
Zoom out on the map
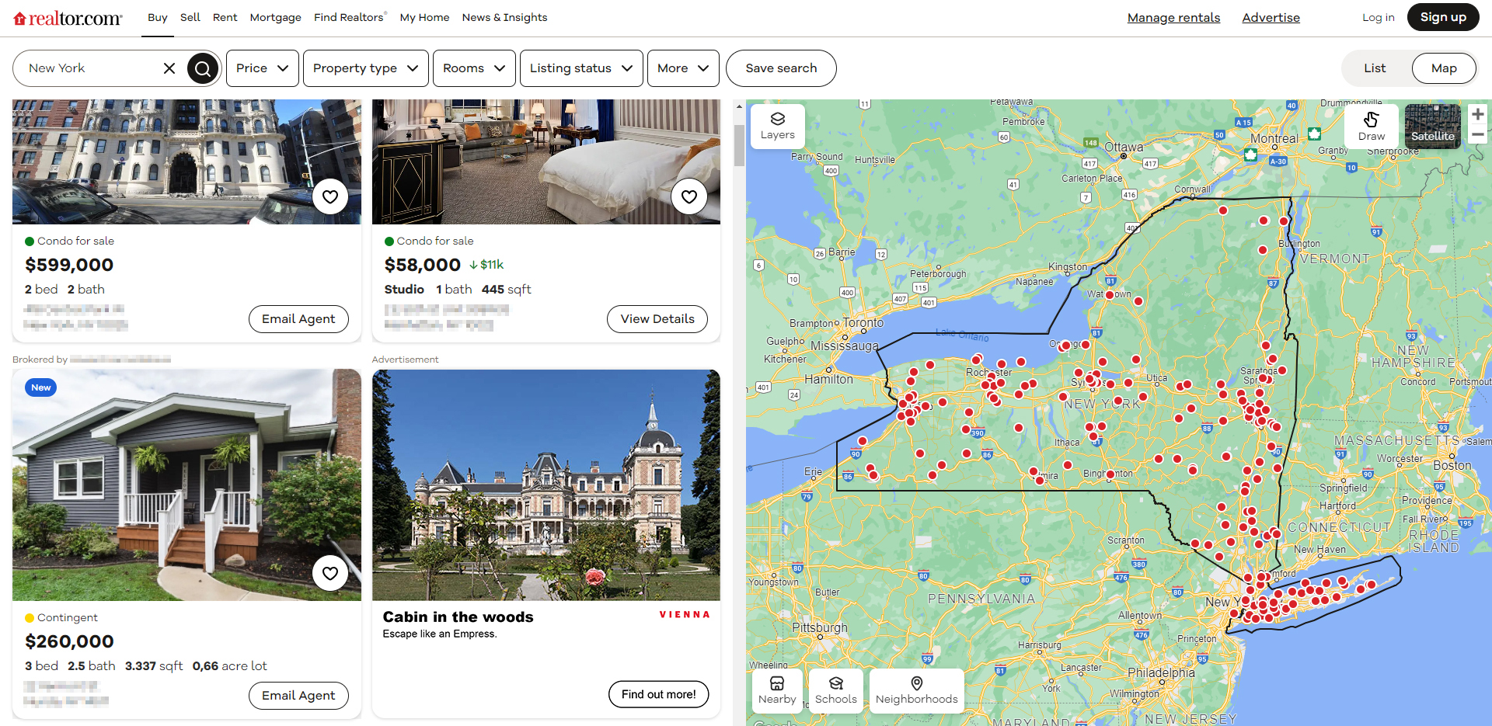(x=1477, y=135)
